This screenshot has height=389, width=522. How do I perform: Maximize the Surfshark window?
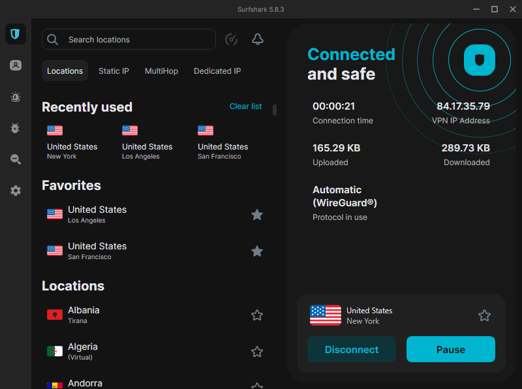[x=495, y=9]
